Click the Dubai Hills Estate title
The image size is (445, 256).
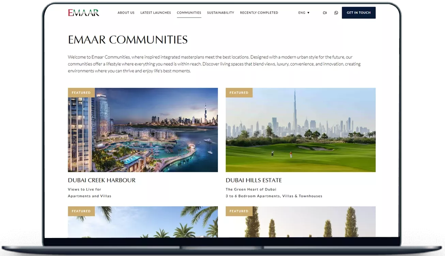(x=254, y=180)
